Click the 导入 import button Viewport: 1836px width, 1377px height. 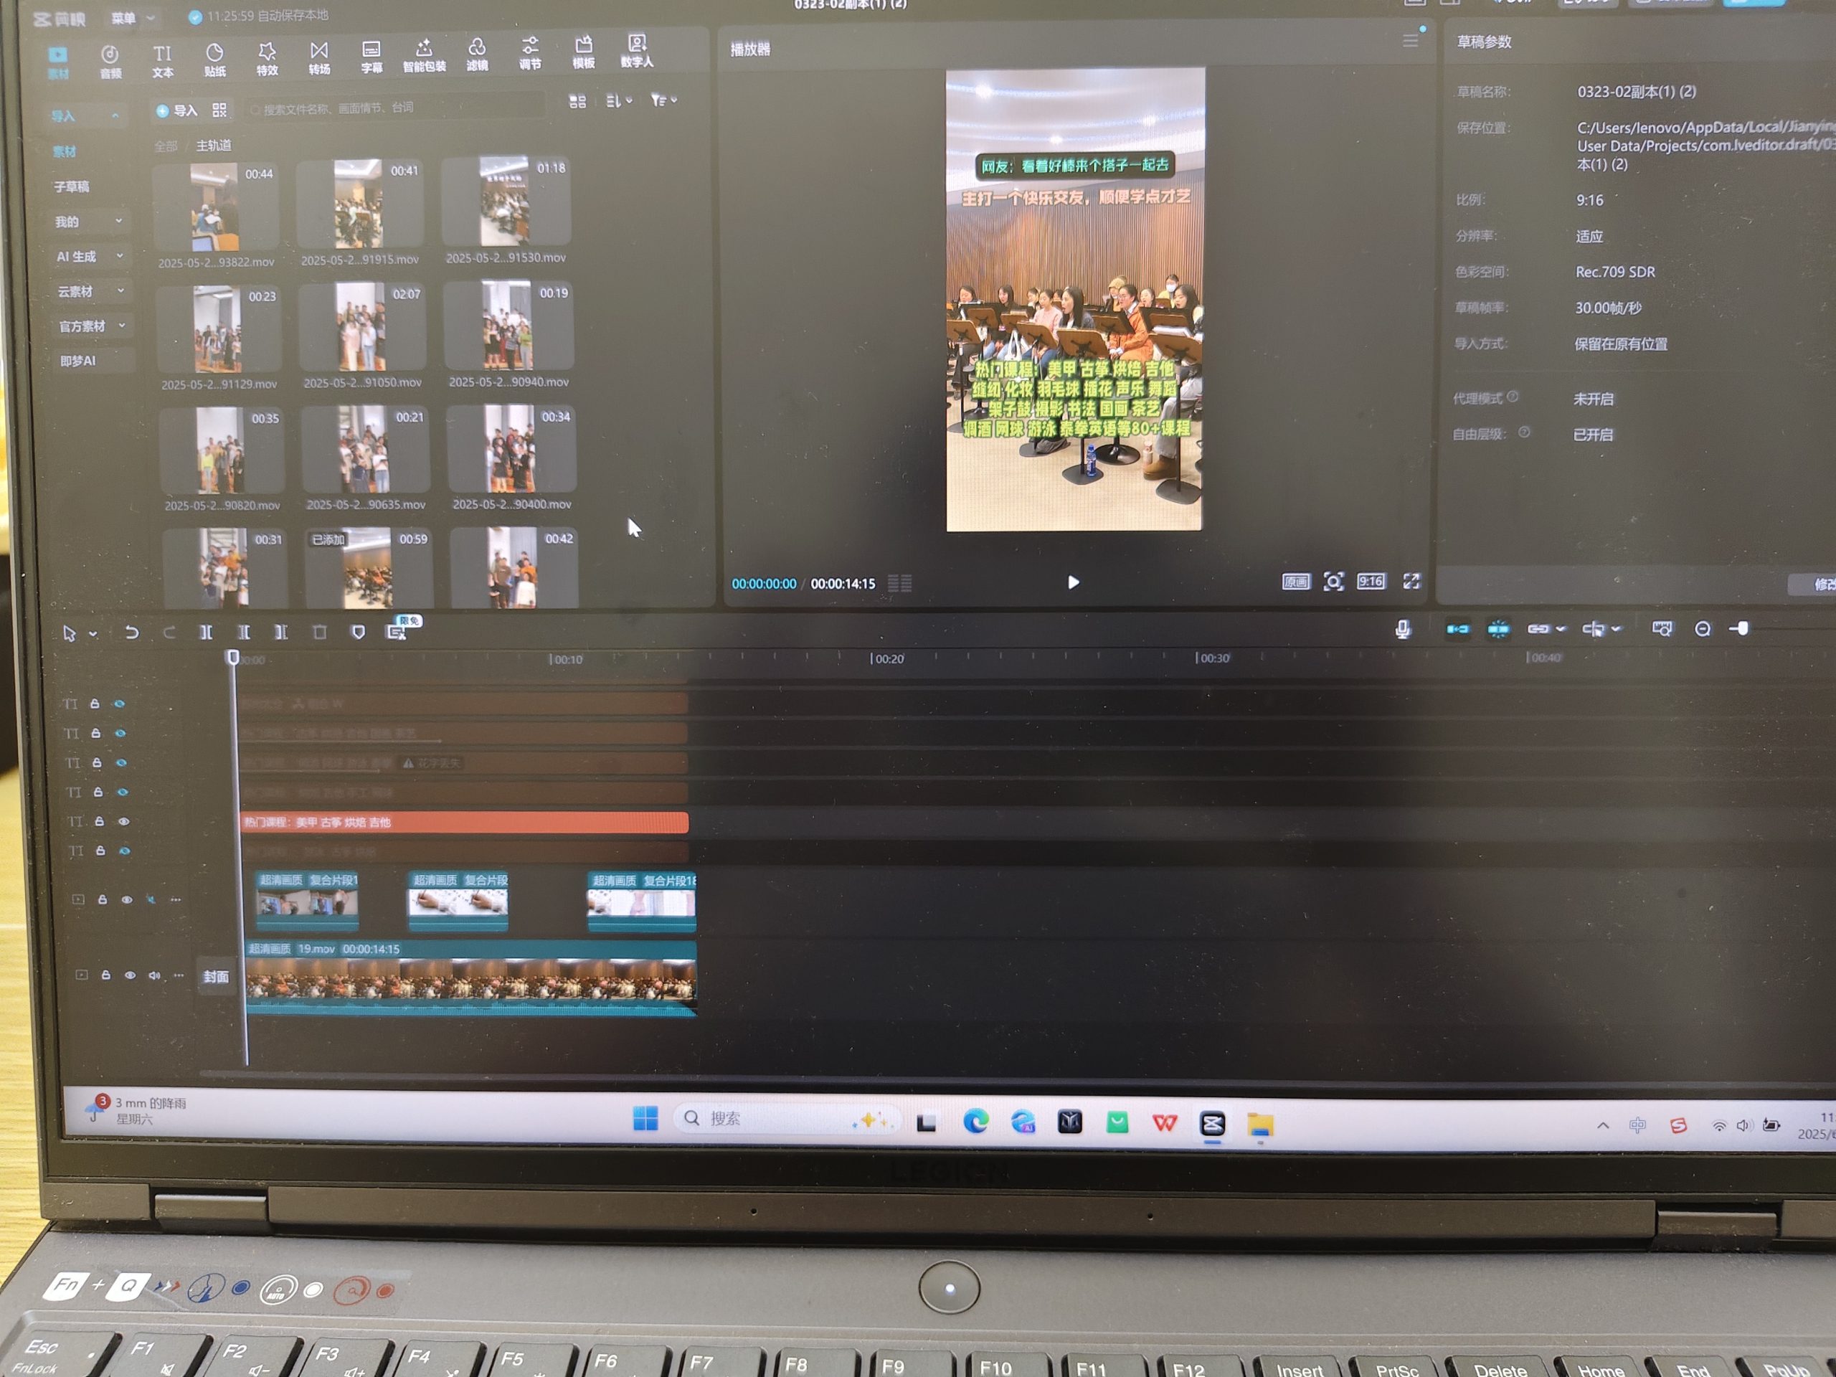point(178,110)
